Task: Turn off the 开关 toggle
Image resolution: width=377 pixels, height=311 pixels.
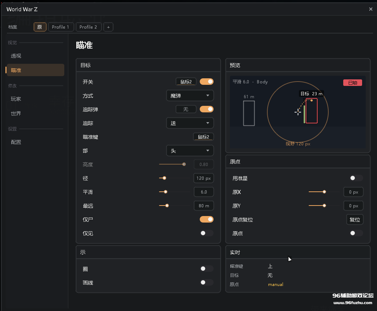Action: (207, 82)
